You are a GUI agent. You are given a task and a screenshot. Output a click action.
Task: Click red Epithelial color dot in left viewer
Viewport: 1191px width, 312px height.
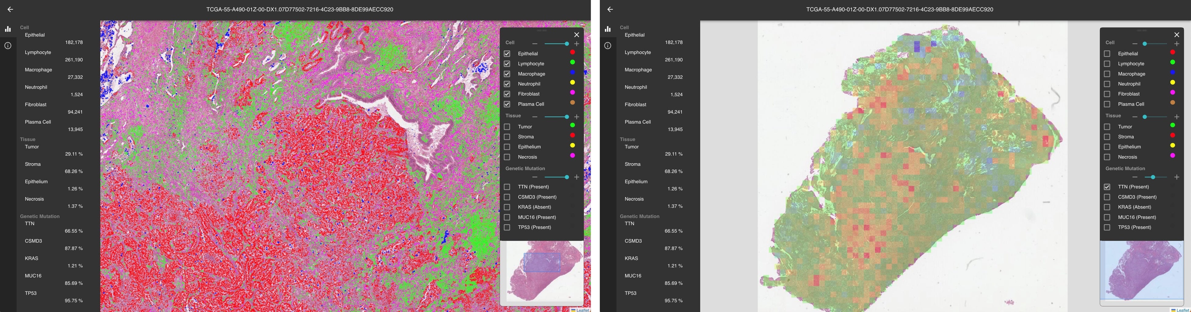tap(572, 53)
